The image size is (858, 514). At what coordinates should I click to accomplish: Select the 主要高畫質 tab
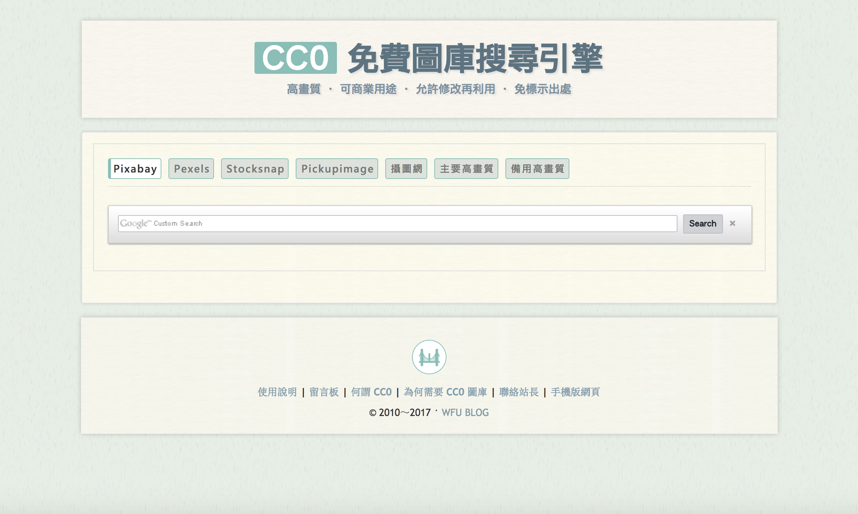pos(466,169)
